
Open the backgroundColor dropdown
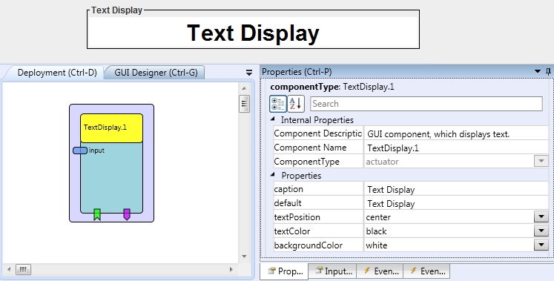[x=541, y=245]
